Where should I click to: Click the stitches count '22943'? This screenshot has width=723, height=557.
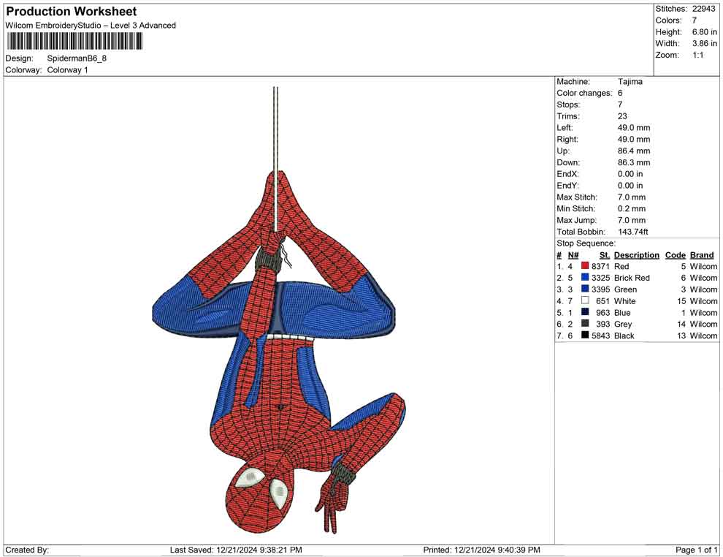(x=703, y=9)
